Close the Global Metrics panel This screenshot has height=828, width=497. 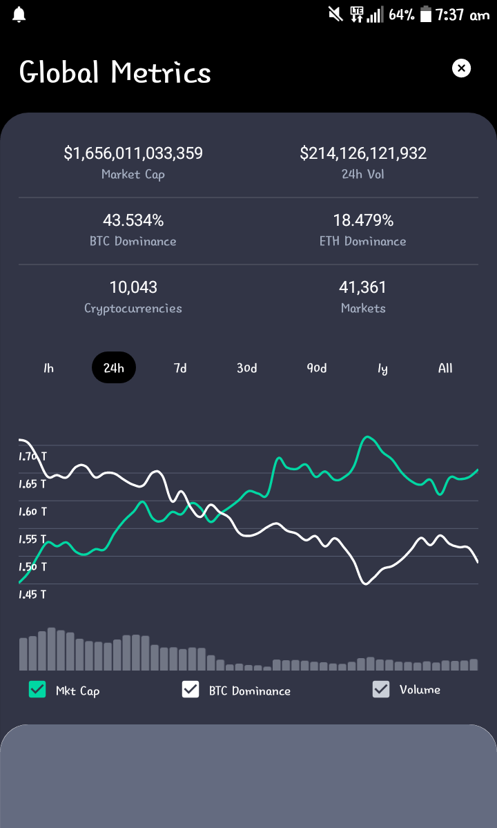coord(461,68)
